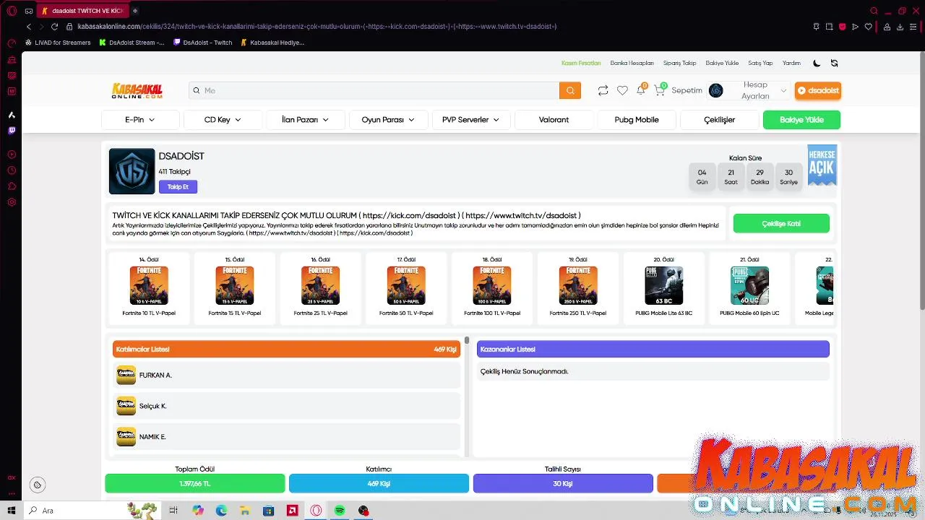Open the notifications bell icon
Screen dimensions: 925x520
coord(640,90)
